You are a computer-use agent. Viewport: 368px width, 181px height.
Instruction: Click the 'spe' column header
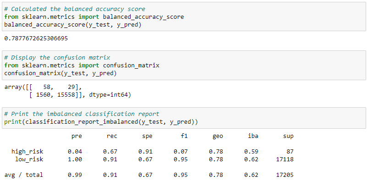click(147, 136)
